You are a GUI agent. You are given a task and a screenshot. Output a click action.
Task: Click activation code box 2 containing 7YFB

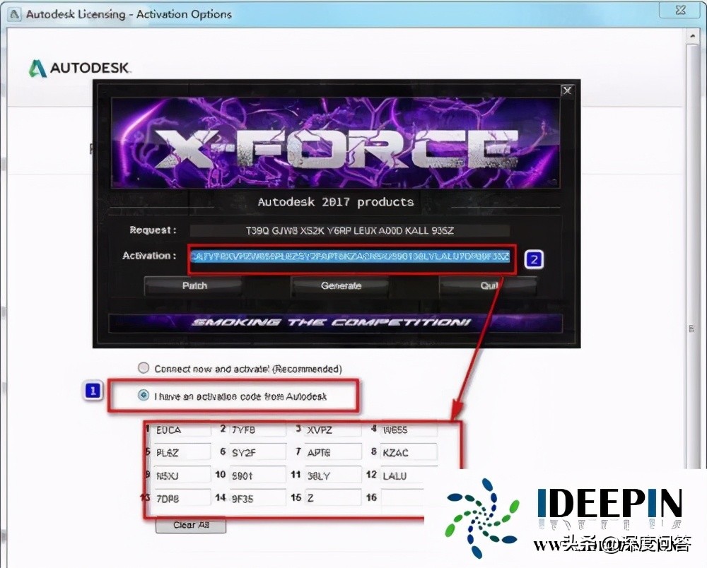(257, 430)
